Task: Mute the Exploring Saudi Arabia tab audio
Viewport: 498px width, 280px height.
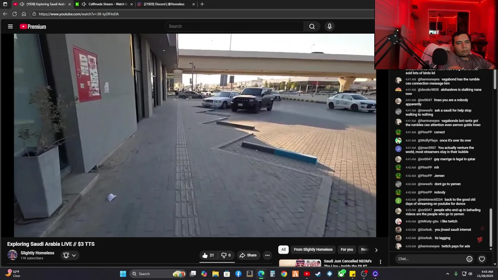Action: [x=22, y=4]
